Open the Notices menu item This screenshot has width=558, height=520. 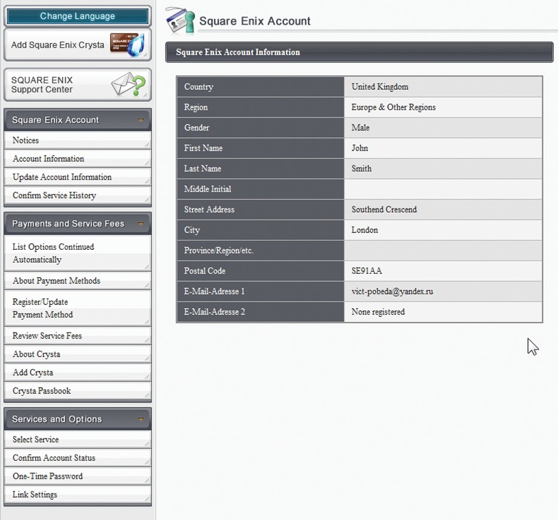(x=77, y=140)
